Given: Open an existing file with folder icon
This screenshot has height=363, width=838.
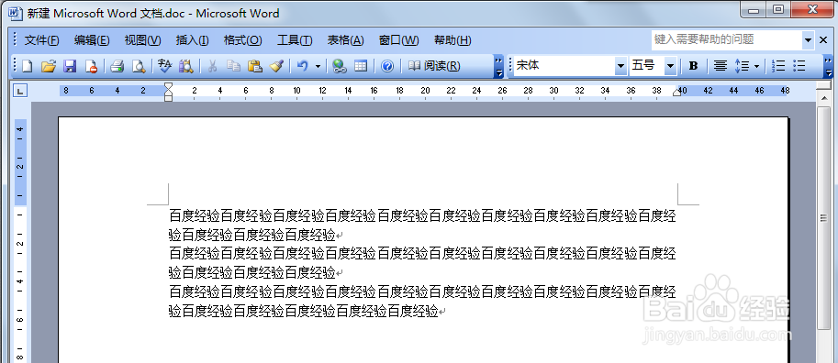Looking at the screenshot, I should (49, 66).
